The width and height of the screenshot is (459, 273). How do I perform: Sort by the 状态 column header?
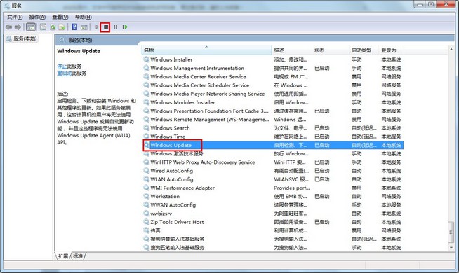[331, 50]
